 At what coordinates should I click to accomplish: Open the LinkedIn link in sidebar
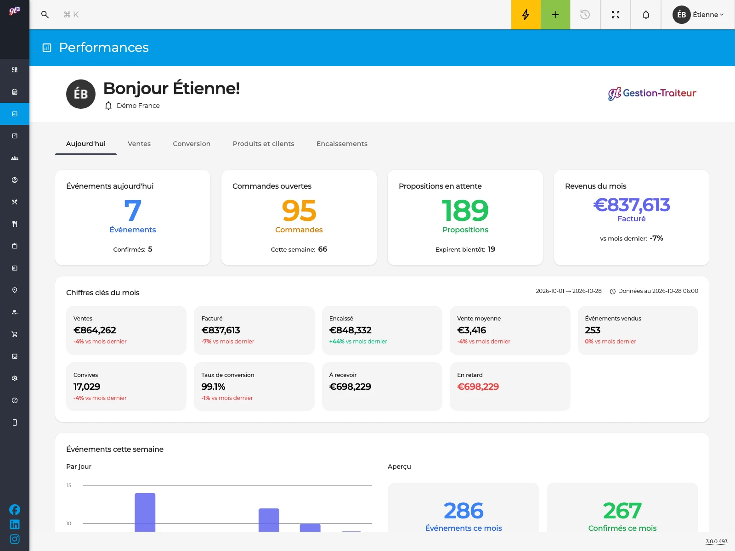15,524
